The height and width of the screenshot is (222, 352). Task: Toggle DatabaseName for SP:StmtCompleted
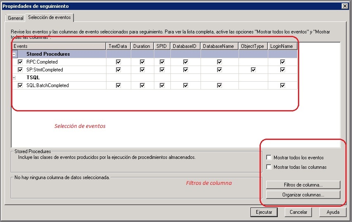tap(220, 70)
